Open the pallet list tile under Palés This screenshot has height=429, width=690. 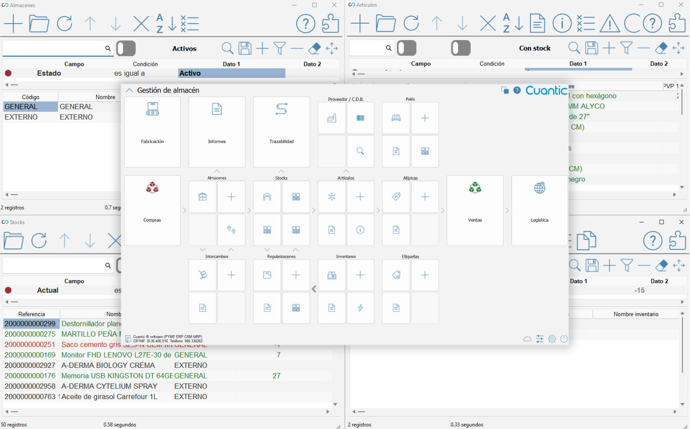[x=396, y=118]
